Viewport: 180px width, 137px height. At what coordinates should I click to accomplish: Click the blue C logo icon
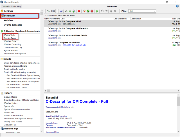tap(177, 6)
